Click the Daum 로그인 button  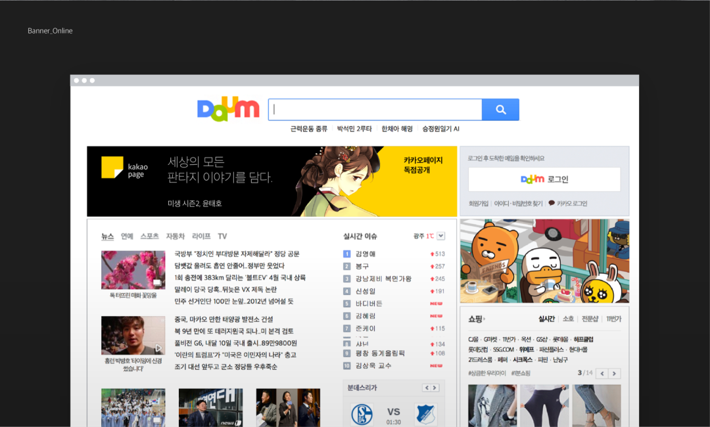click(x=544, y=179)
